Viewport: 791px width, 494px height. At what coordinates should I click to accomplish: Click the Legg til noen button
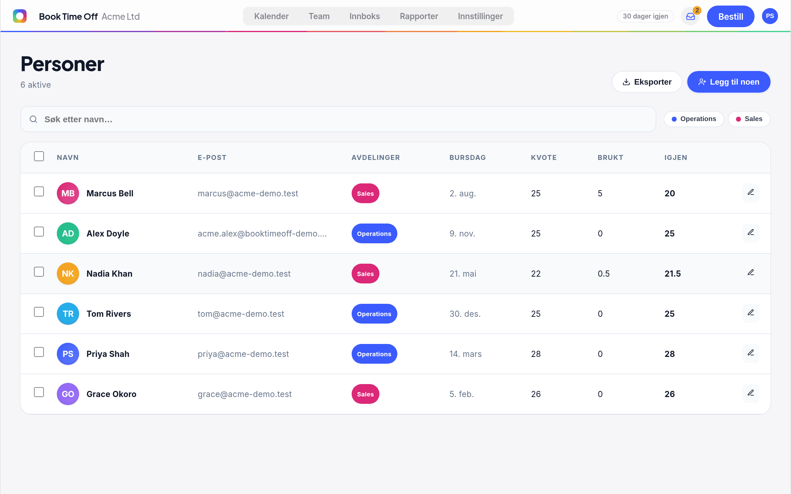[x=729, y=82]
